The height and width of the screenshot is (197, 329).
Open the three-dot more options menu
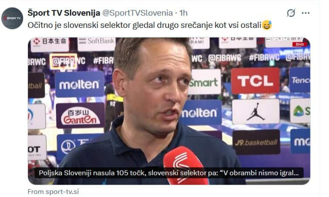coord(306,13)
